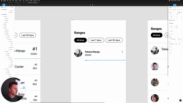Select the Move tool
This screenshot has height=103, width=183.
tap(4, 5)
